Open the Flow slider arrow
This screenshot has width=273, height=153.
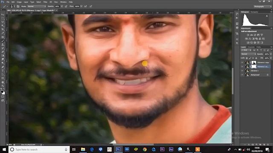(x=81, y=6)
